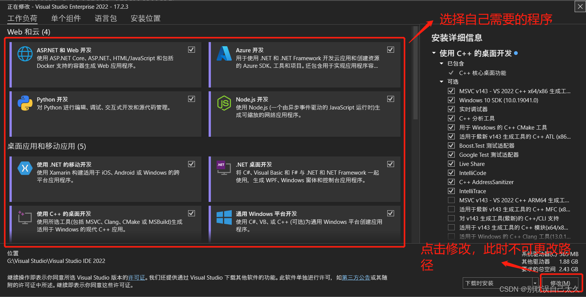Click the C++ 核心桌面功能 included item

[x=482, y=73]
